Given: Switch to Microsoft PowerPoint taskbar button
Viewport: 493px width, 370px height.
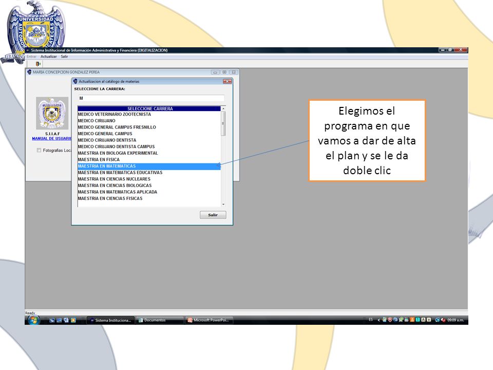Looking at the screenshot, I should pyautogui.click(x=209, y=320).
